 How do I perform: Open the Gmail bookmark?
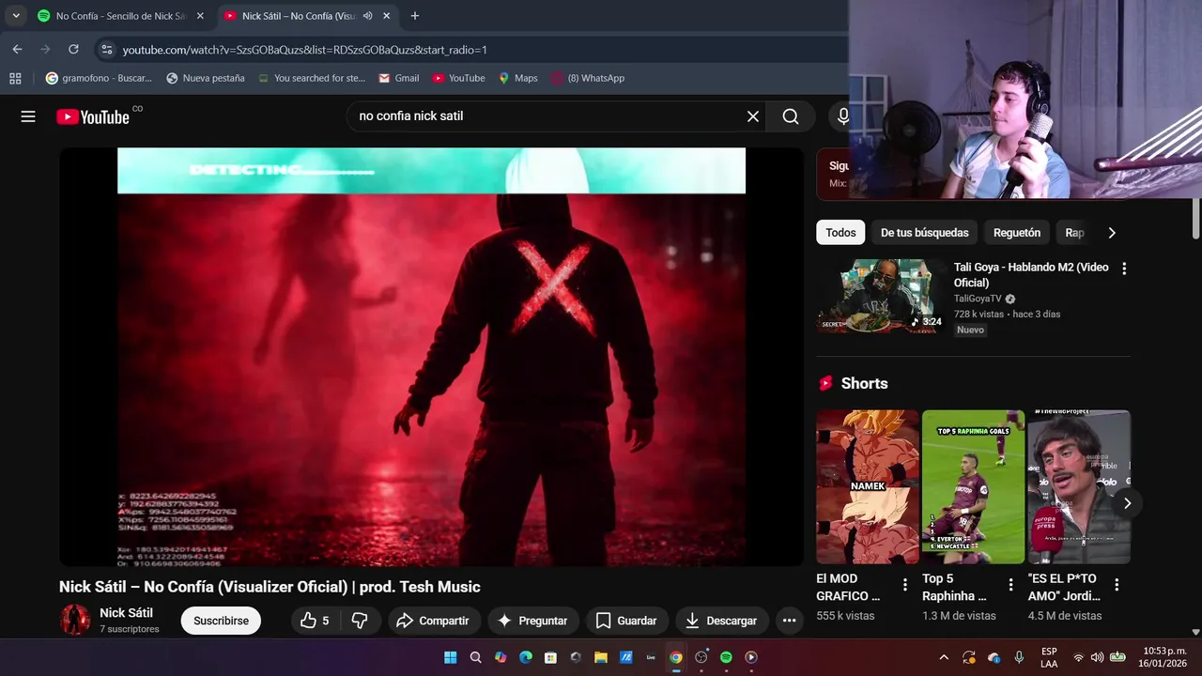click(x=398, y=78)
